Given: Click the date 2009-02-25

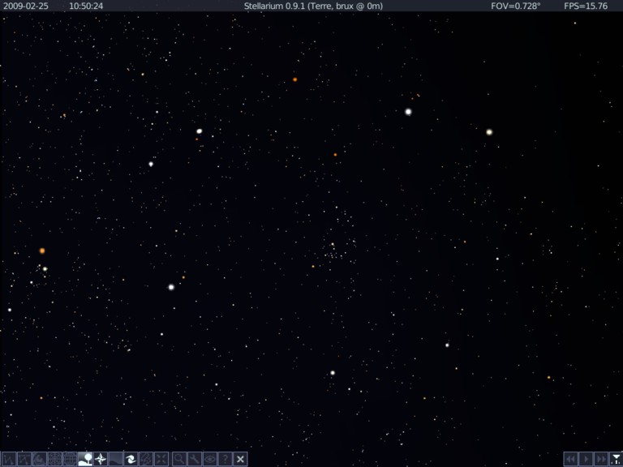Looking at the screenshot, I should pyautogui.click(x=26, y=6).
